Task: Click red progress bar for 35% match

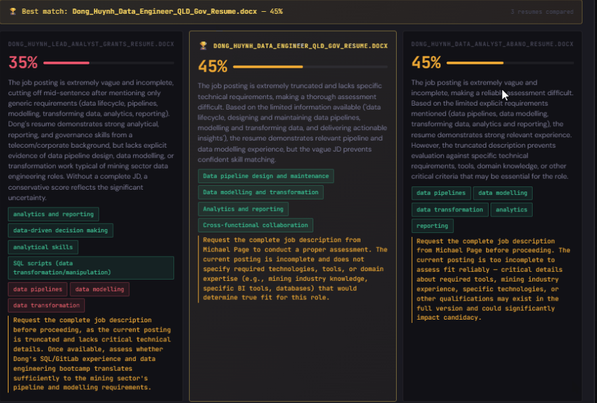Action: 108,63
